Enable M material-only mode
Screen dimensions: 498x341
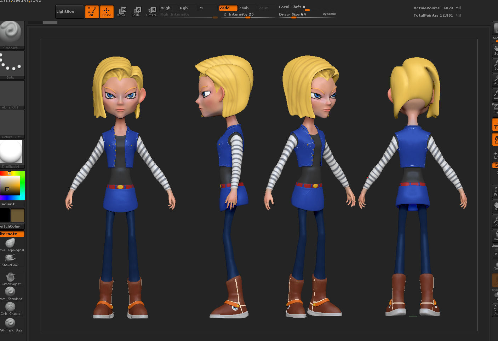click(x=207, y=8)
